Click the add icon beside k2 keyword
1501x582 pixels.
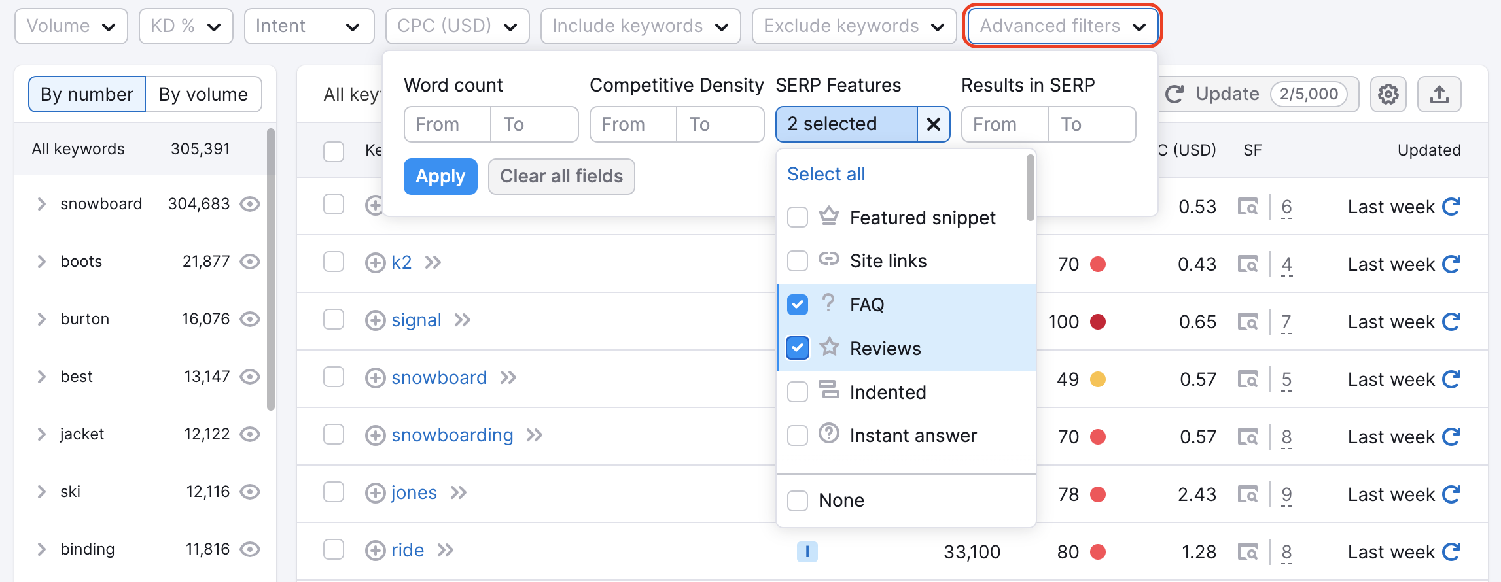pos(375,263)
